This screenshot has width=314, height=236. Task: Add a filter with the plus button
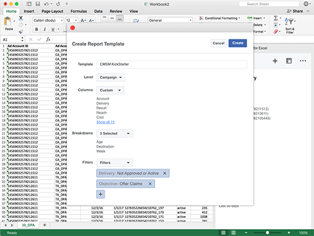pyautogui.click(x=101, y=194)
